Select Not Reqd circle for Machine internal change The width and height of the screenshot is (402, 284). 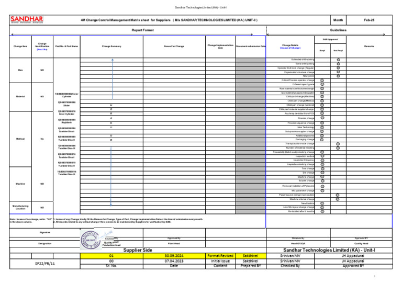(x=338, y=199)
